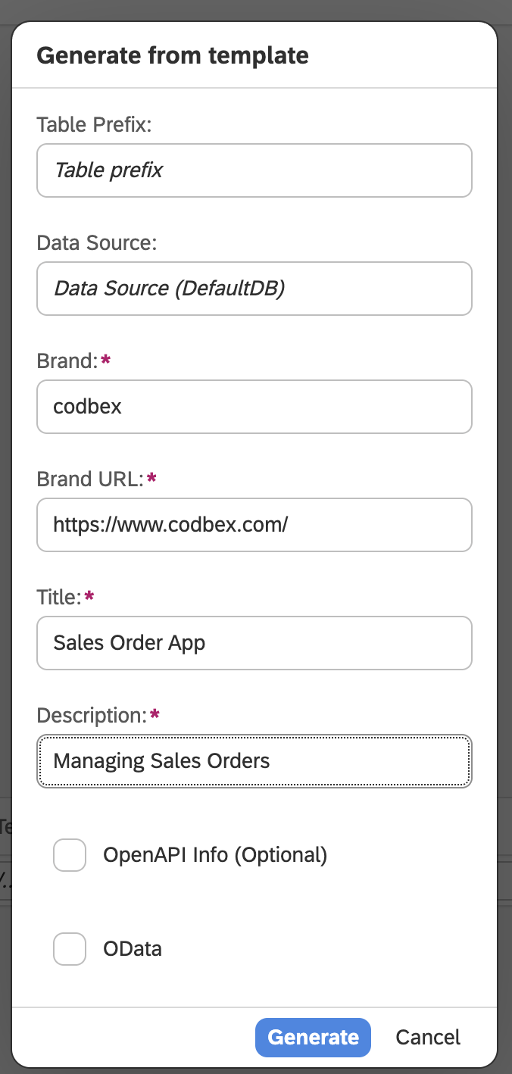Click the Title label text
The height and width of the screenshot is (1074, 512).
[x=59, y=597]
